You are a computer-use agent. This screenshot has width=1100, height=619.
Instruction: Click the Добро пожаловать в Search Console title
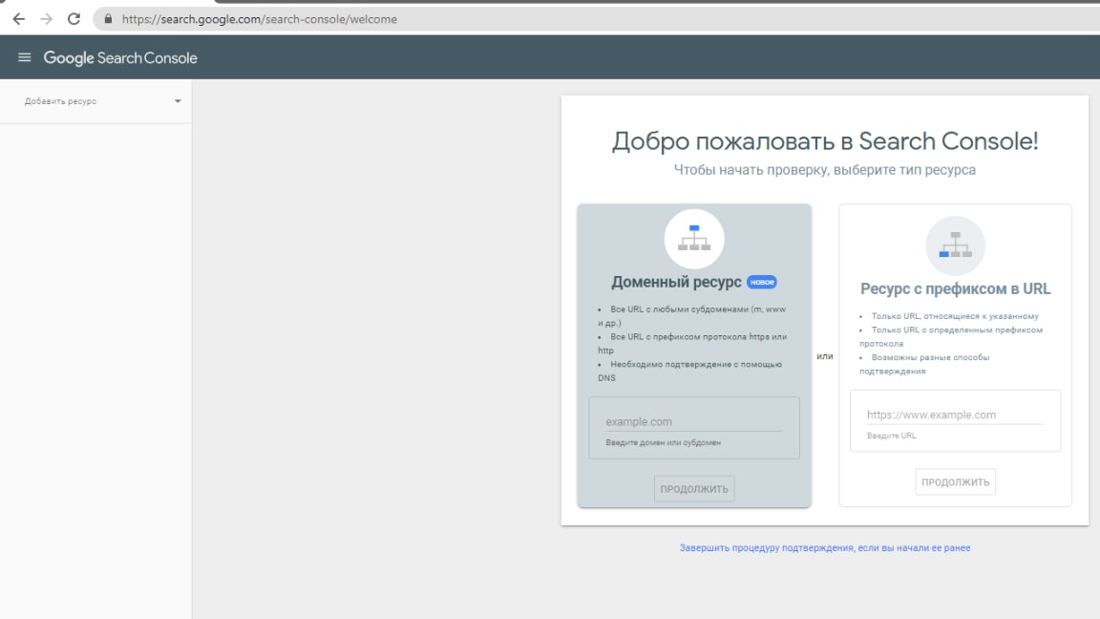[825, 141]
